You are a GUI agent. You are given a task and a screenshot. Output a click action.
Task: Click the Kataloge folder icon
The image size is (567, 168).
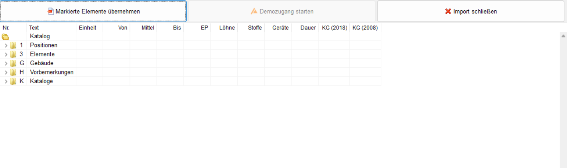pos(13,81)
